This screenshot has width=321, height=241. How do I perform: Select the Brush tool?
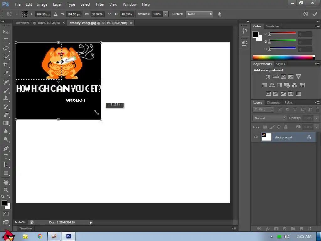point(6,90)
